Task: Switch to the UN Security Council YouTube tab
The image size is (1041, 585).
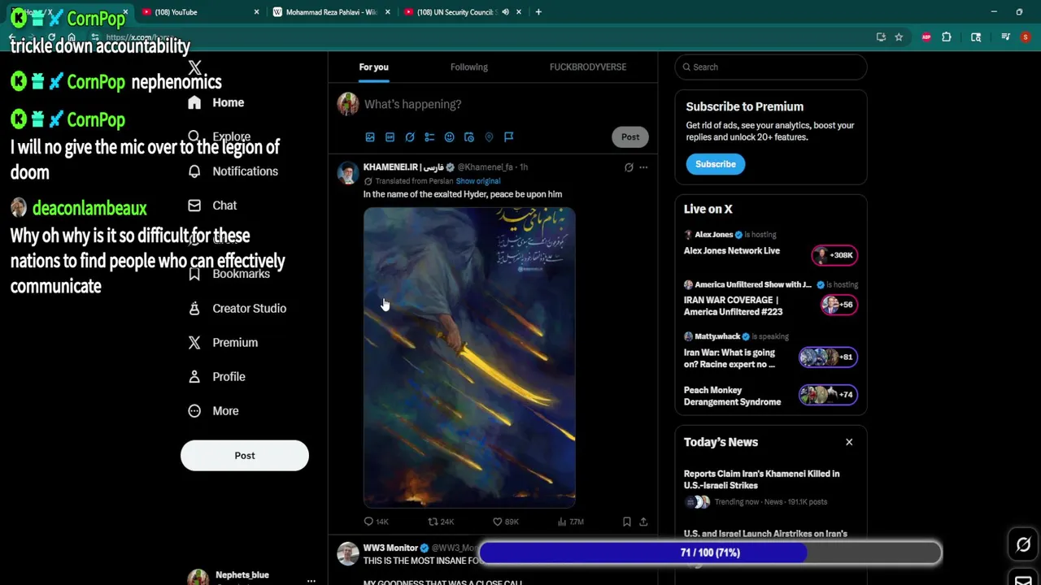Action: coord(462,12)
